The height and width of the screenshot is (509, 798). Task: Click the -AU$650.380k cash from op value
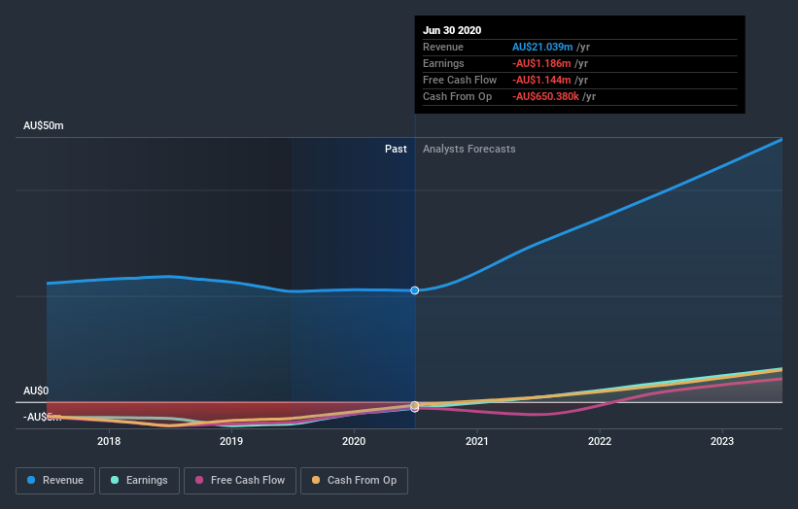(x=545, y=96)
